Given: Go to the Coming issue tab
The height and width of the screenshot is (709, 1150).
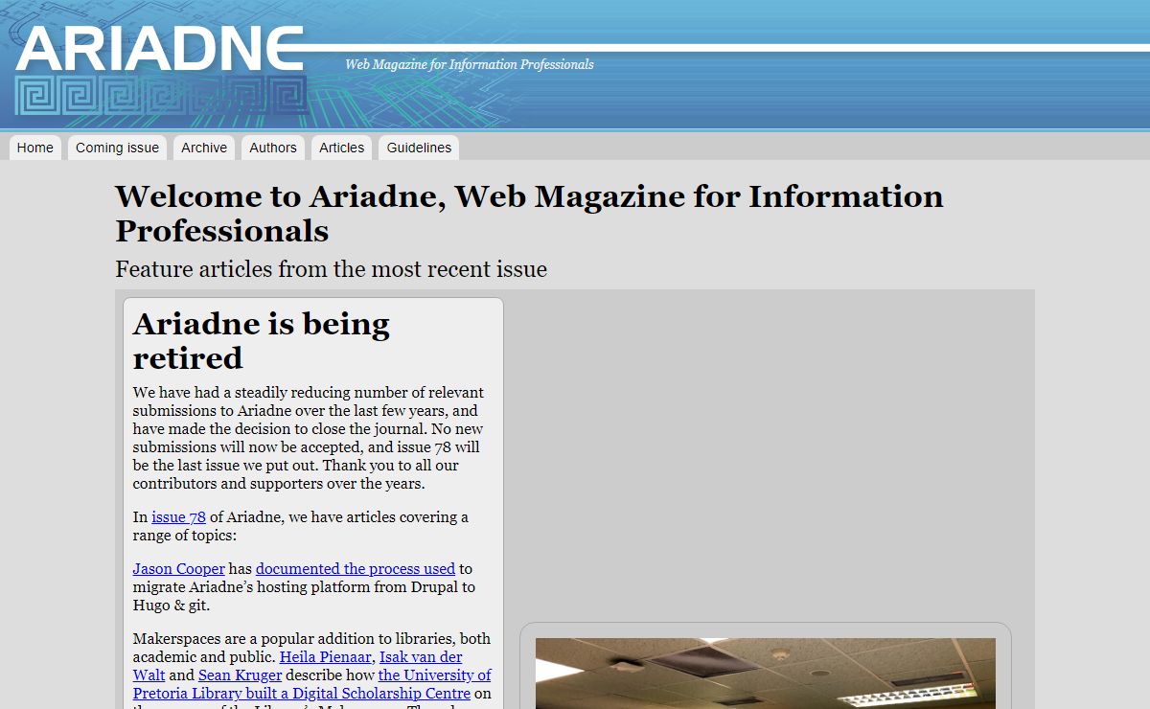Looking at the screenshot, I should pos(117,148).
